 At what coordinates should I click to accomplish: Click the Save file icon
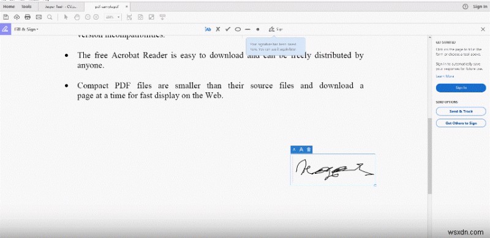tap(6, 17)
